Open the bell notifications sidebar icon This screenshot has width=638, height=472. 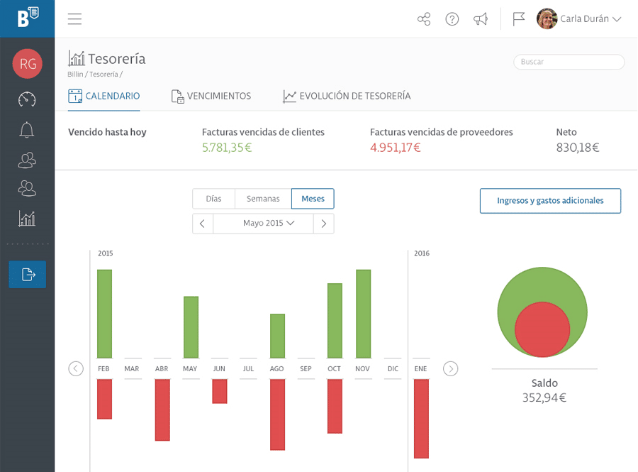(x=27, y=130)
